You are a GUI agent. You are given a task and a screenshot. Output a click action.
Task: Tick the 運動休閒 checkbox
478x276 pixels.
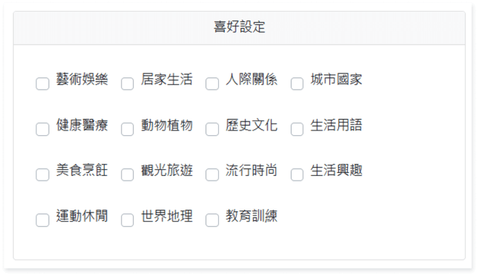pos(42,220)
